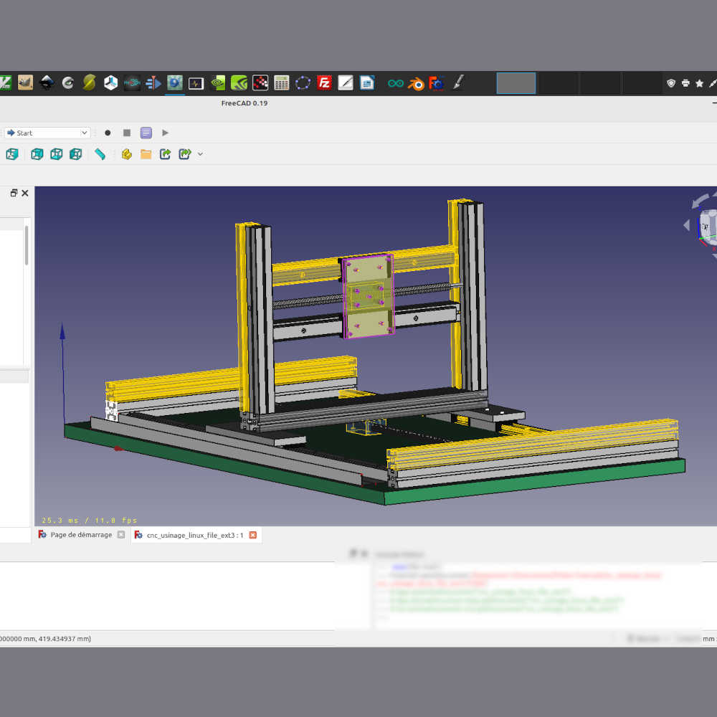Stop macro recording with the square button
The width and height of the screenshot is (717, 717).
point(127,133)
